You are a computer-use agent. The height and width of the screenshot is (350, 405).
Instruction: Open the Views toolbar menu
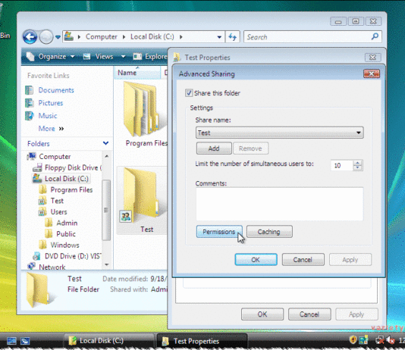coord(104,57)
